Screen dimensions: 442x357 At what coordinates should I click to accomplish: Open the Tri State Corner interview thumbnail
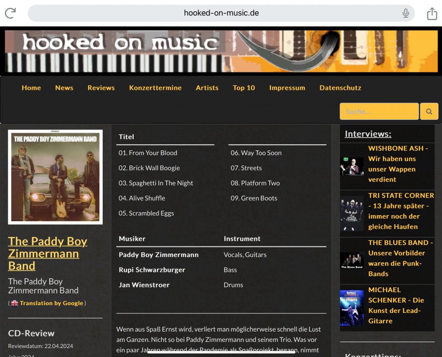tap(351, 214)
